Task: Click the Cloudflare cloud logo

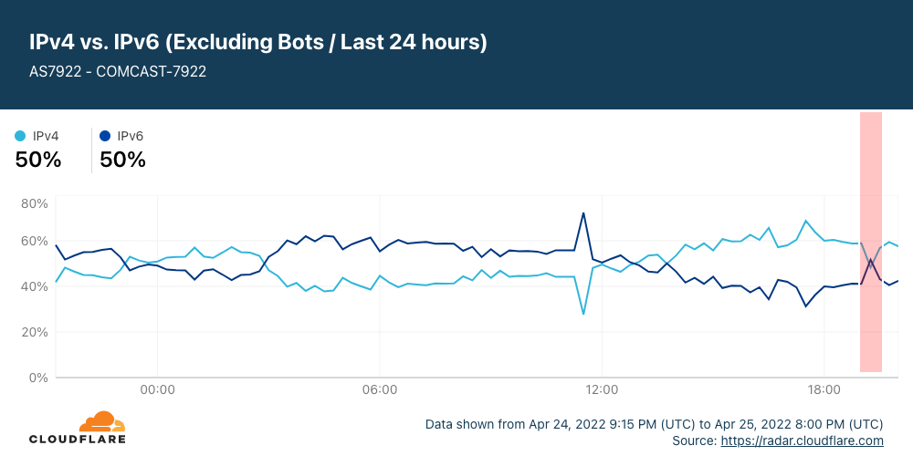Action: pyautogui.click(x=101, y=421)
